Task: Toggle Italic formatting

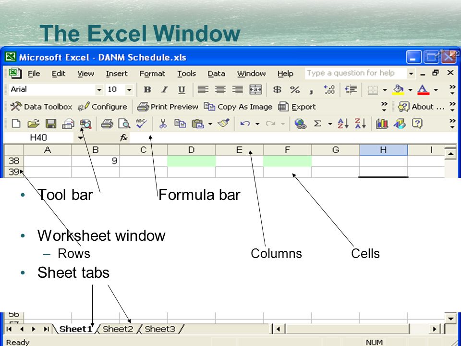Action: (x=165, y=89)
